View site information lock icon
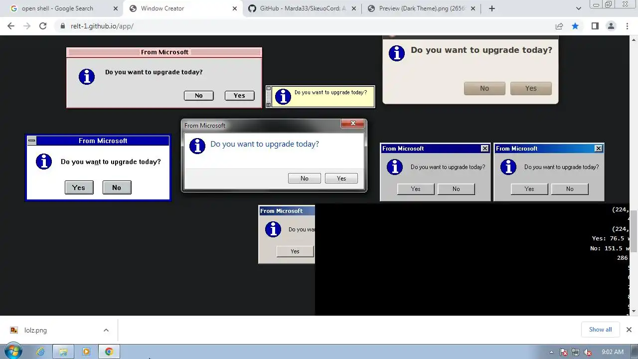 [x=62, y=26]
